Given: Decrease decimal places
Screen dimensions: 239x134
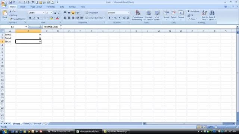Looking at the screenshot, I should click(128, 18).
